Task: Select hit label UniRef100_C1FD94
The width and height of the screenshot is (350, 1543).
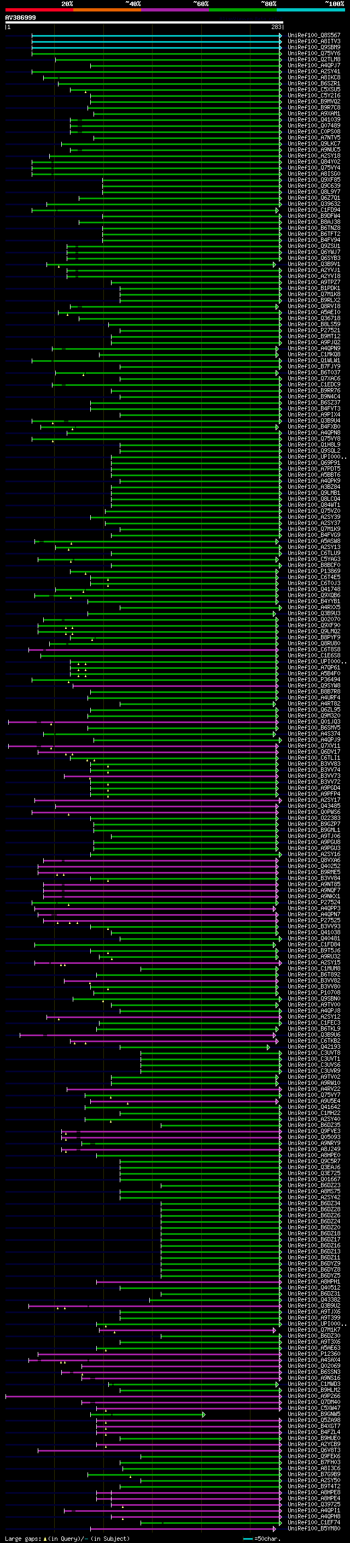Action: click(x=314, y=210)
